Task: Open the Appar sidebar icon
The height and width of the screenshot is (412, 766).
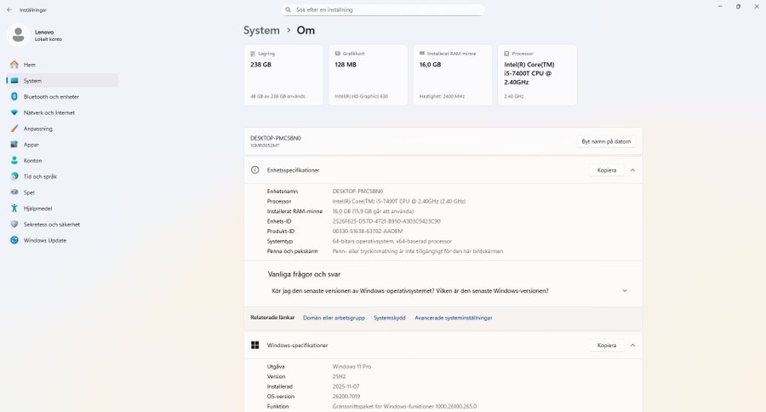Action: [14, 145]
